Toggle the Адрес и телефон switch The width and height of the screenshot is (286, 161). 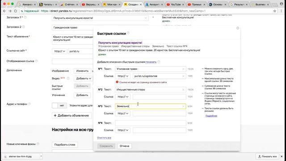(x=59, y=106)
